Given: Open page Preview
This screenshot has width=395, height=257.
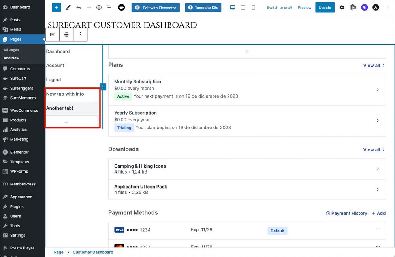Looking at the screenshot, I should [x=305, y=8].
